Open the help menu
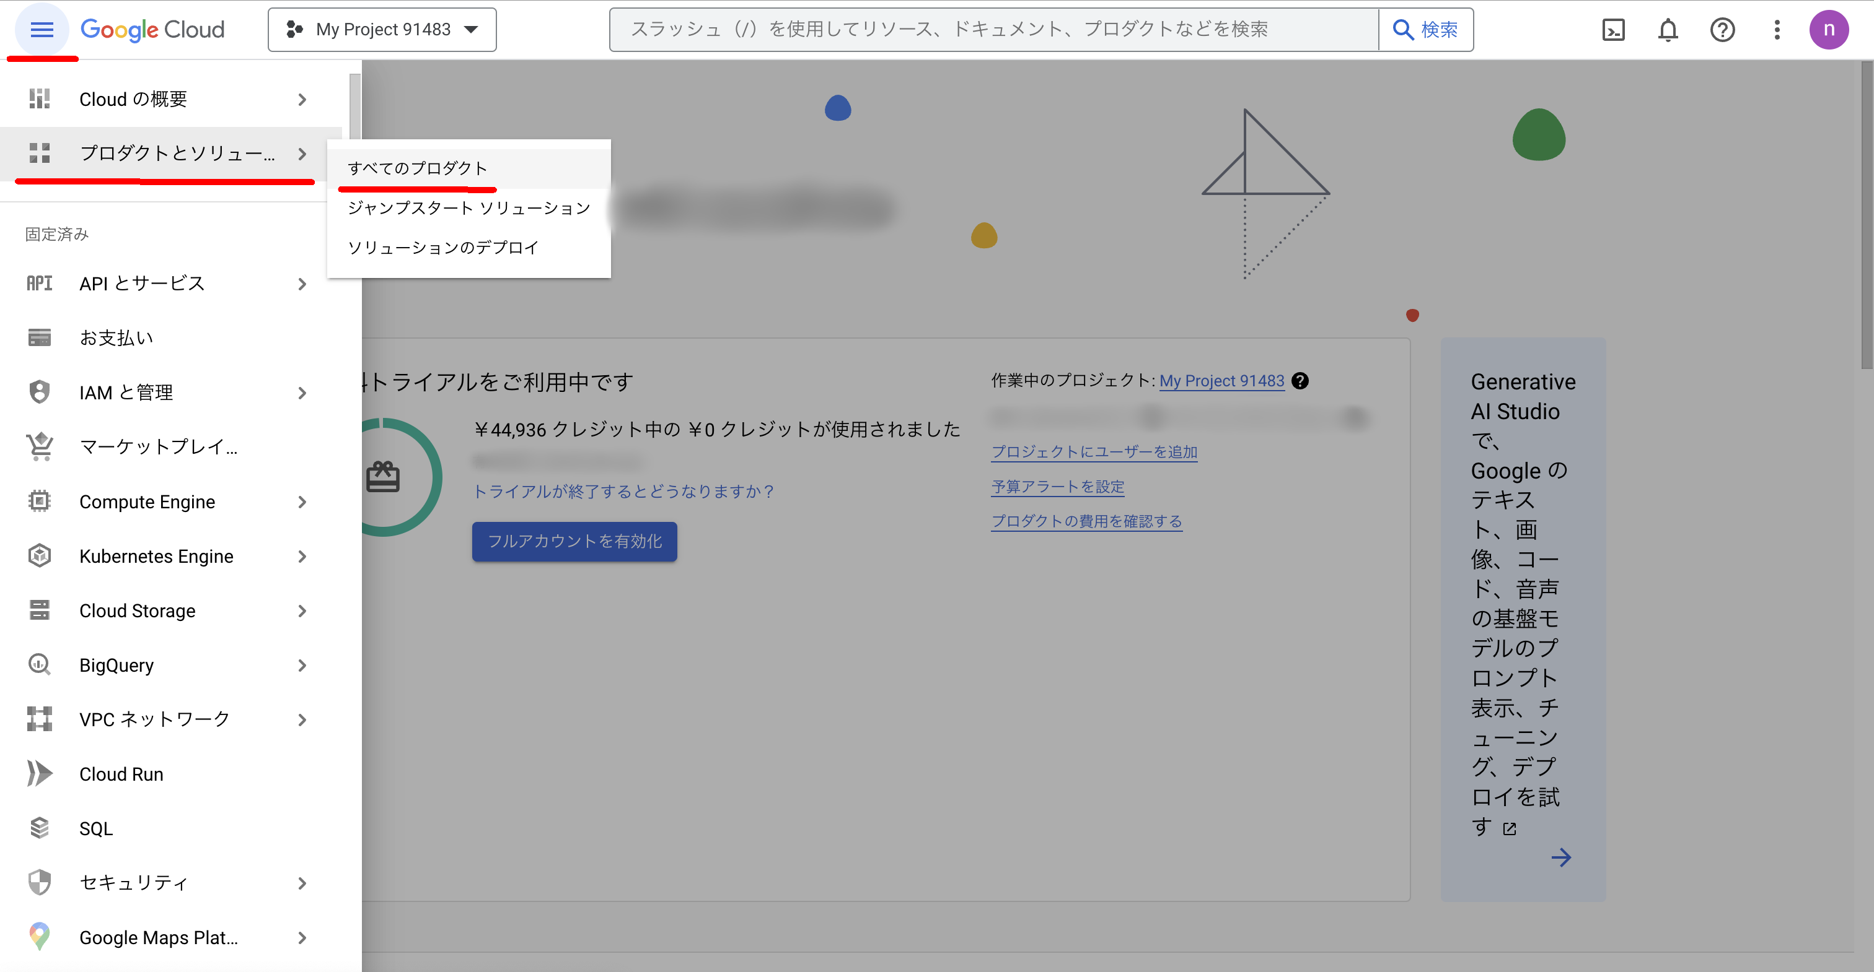Screen dimensions: 1874x972 coord(1723,29)
